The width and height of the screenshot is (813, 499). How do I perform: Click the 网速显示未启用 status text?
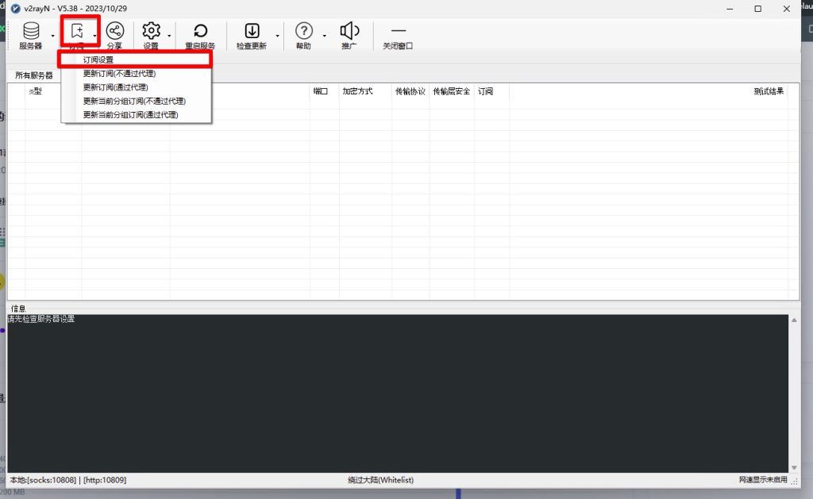tap(763, 480)
